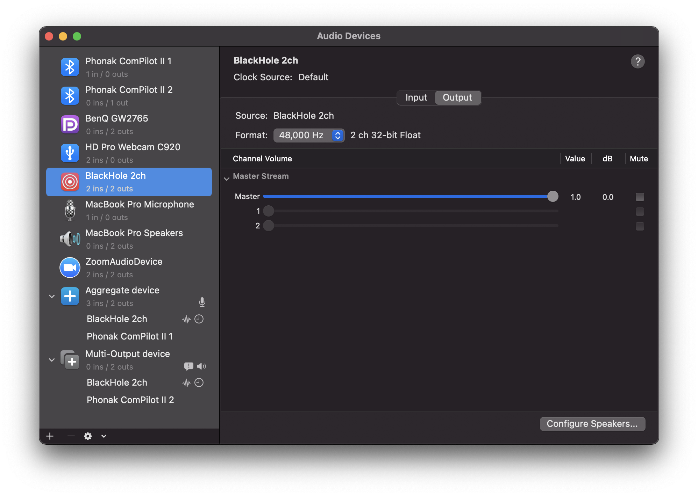Click Phonak ComPilot II 1 Bluetooth icon
Viewport: 698px width, 496px height.
pos(70,67)
